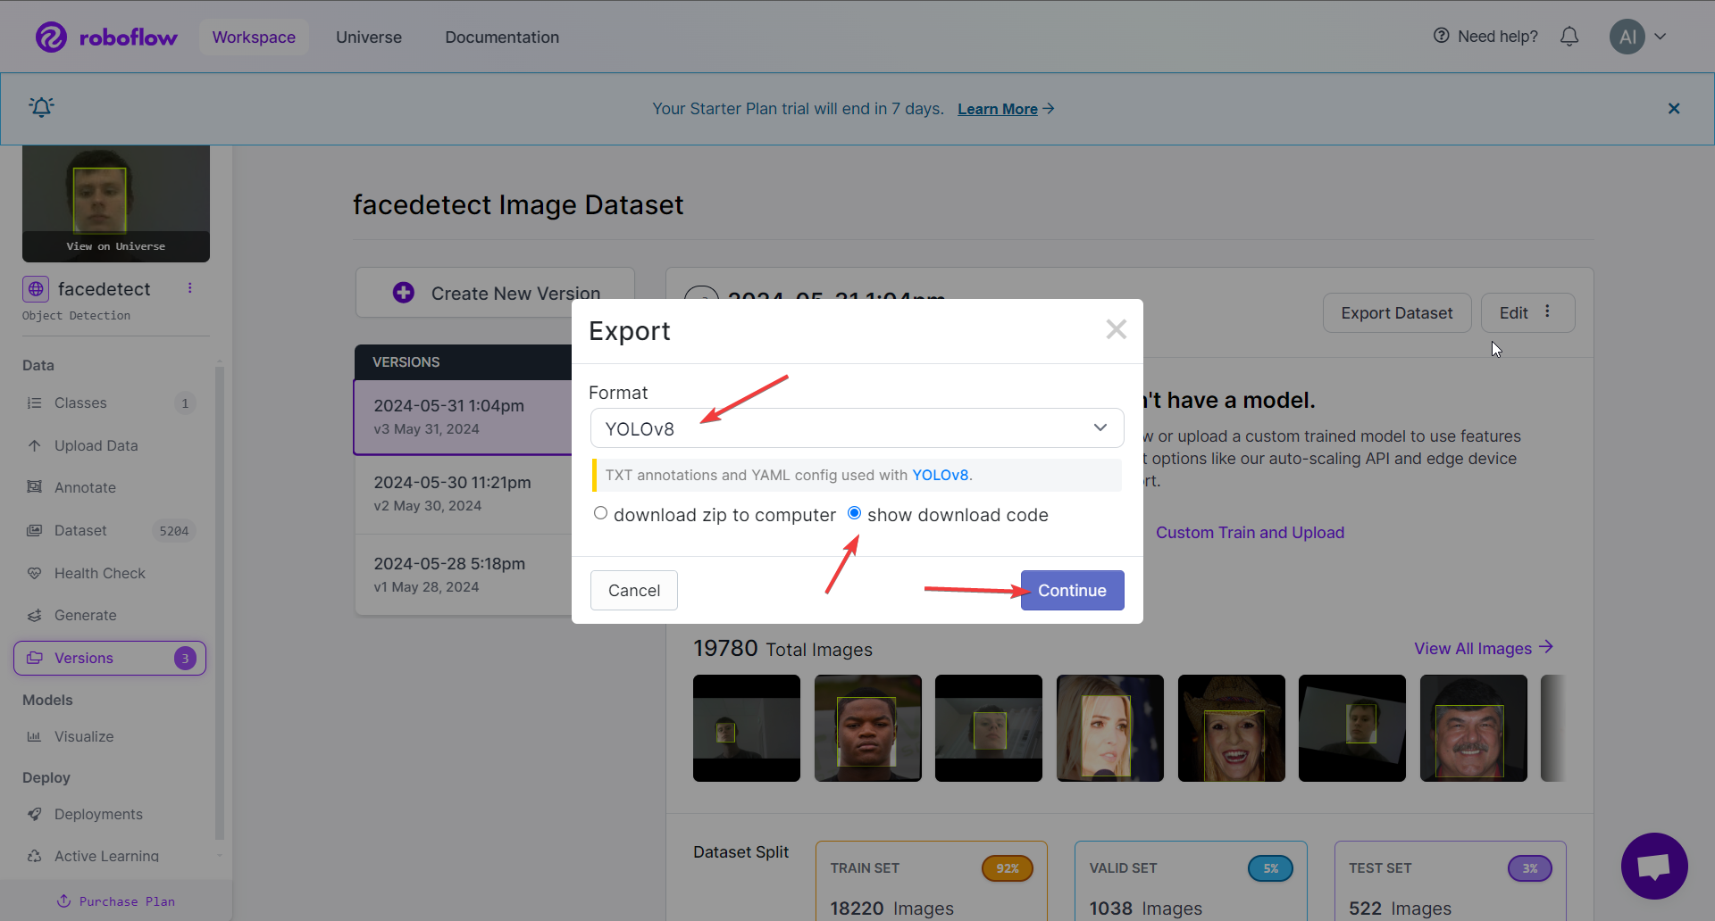1715x921 pixels.
Task: Click the Upload Data arrow icon
Action: point(35,445)
